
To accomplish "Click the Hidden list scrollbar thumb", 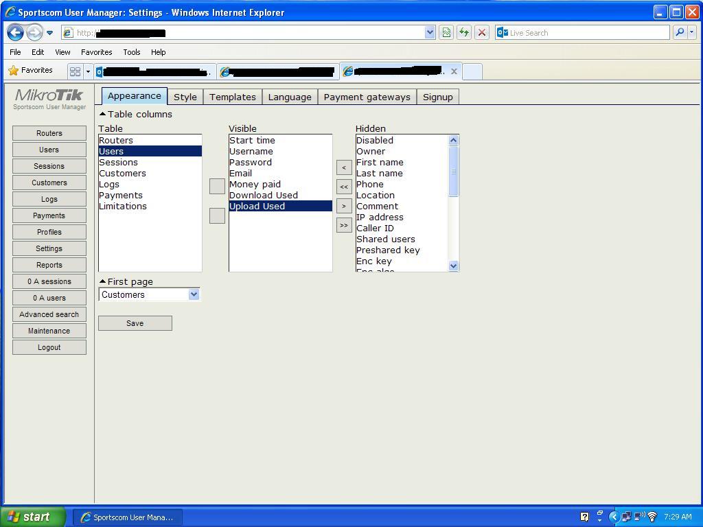I will click(x=453, y=171).
